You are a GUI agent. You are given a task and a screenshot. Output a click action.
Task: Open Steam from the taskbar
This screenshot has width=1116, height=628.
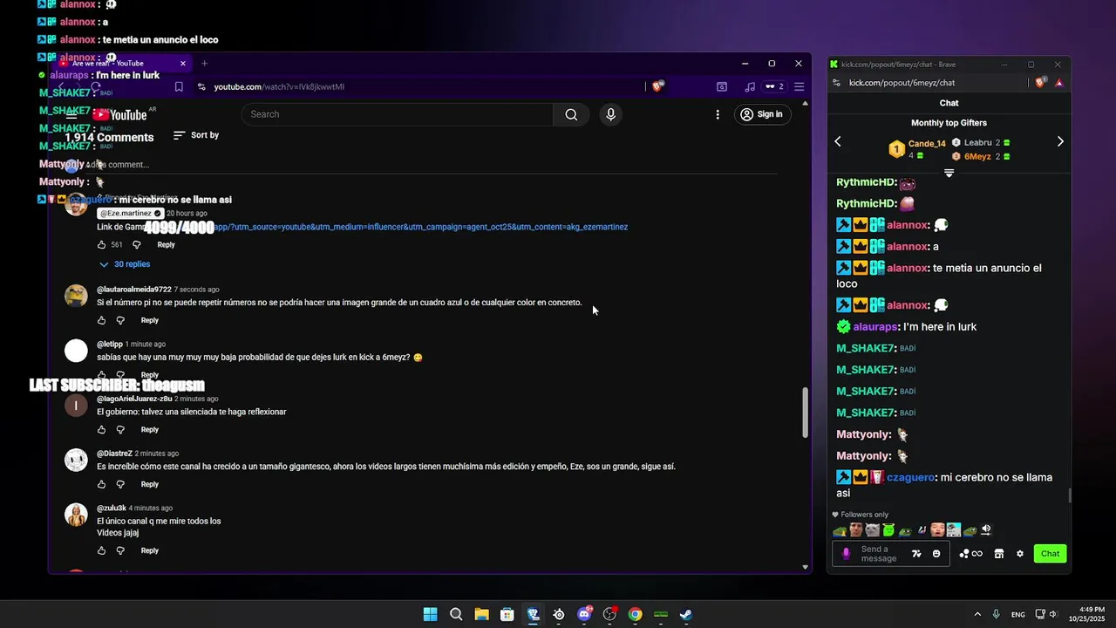pos(686,614)
